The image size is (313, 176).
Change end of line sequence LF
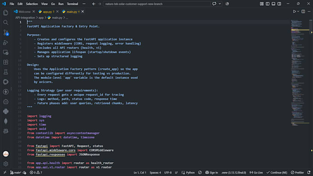tap(176, 172)
